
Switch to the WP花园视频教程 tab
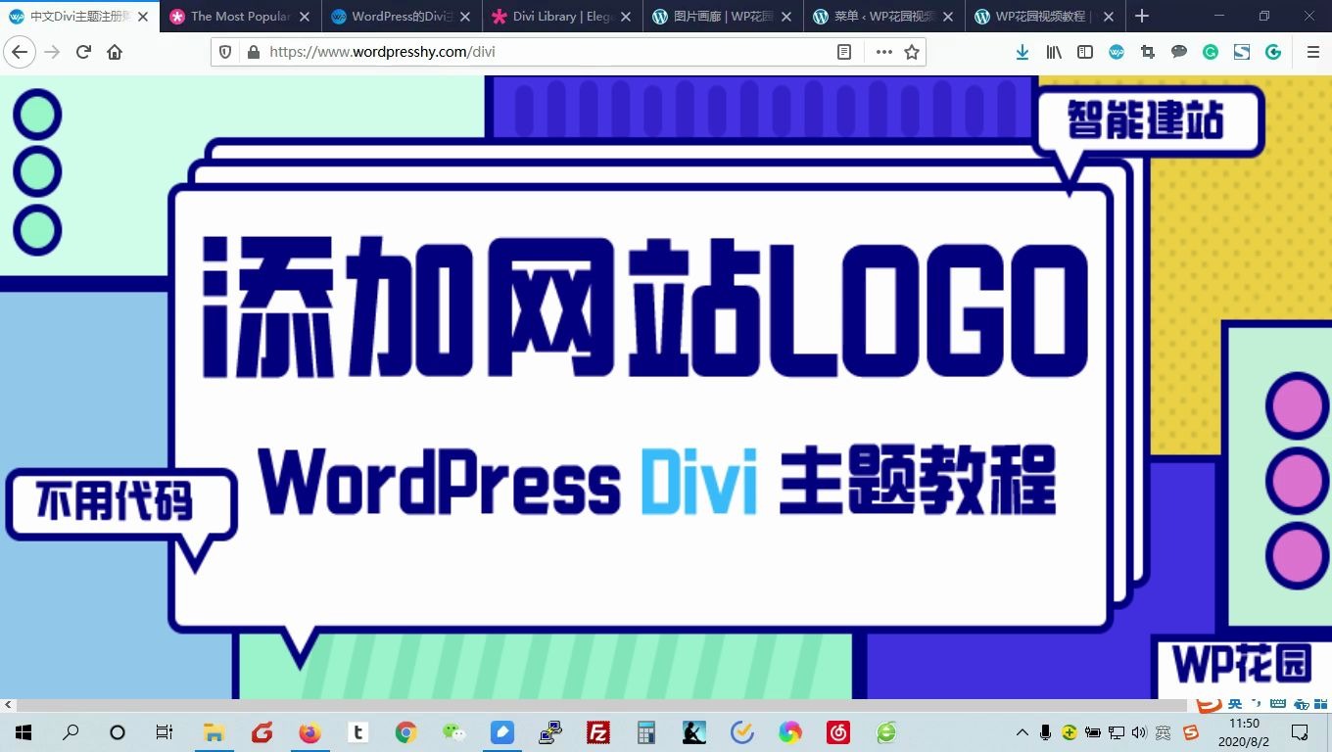click(x=1043, y=16)
